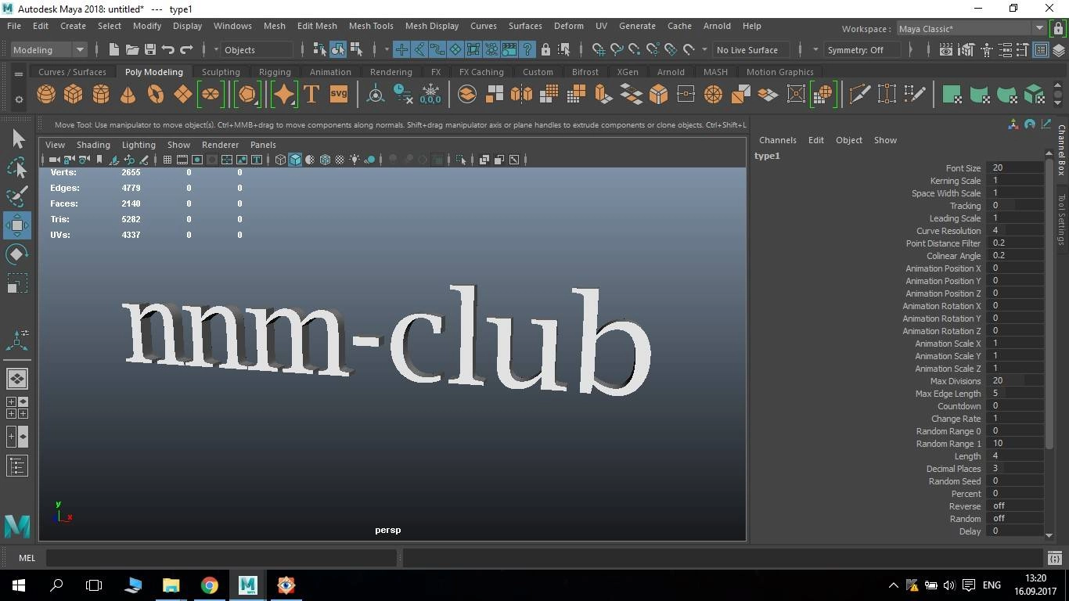Open the Objects selection mask dropdown

coord(257,49)
